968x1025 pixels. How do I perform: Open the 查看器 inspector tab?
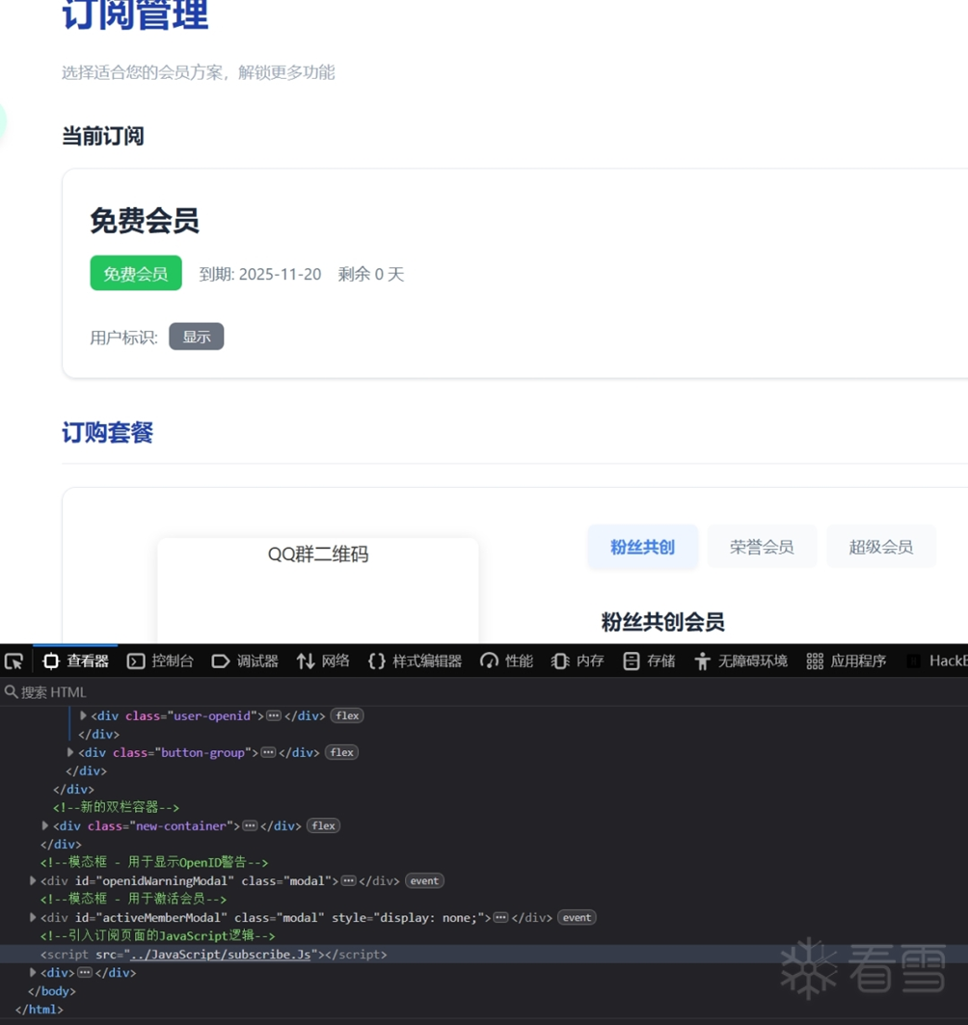click(76, 661)
